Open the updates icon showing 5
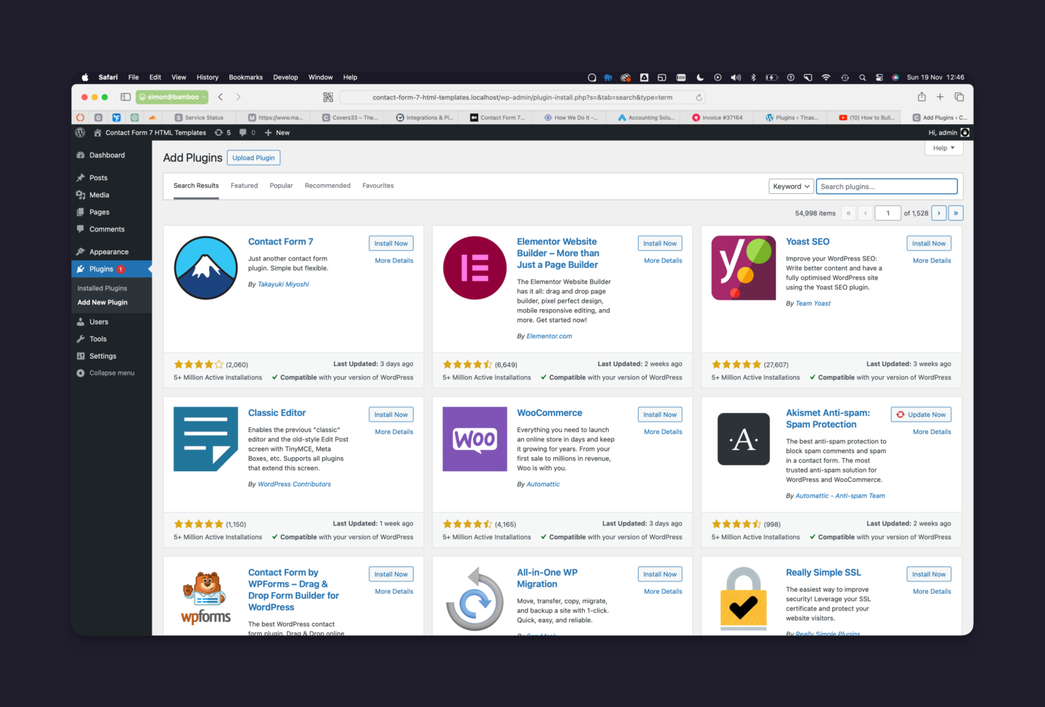 (x=223, y=133)
